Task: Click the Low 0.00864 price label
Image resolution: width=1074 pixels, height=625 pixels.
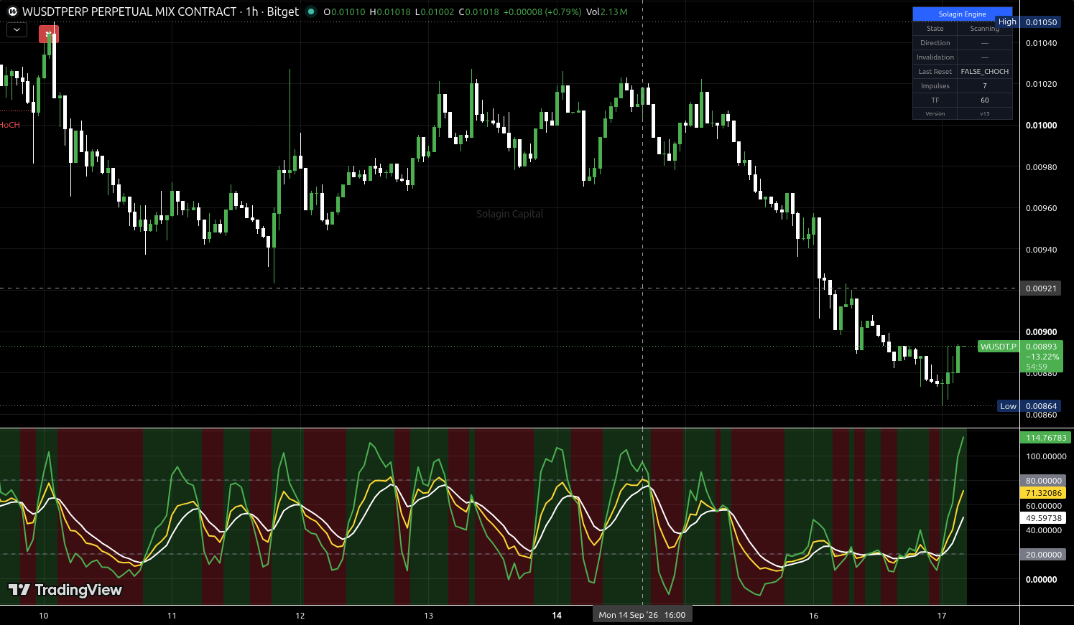Action: click(1029, 406)
